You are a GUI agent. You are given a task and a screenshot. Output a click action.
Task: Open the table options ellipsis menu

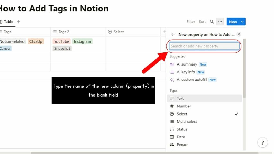(x=220, y=22)
